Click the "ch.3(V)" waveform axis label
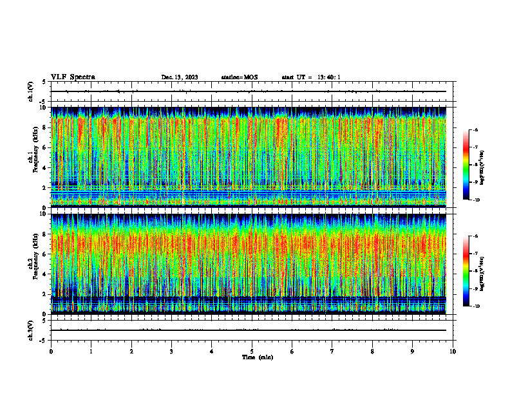This screenshot has width=510, height=394. [30, 330]
